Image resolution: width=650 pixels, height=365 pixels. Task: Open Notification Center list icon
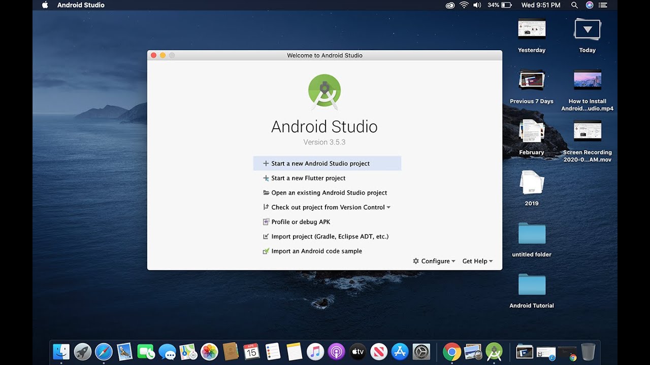pos(603,5)
